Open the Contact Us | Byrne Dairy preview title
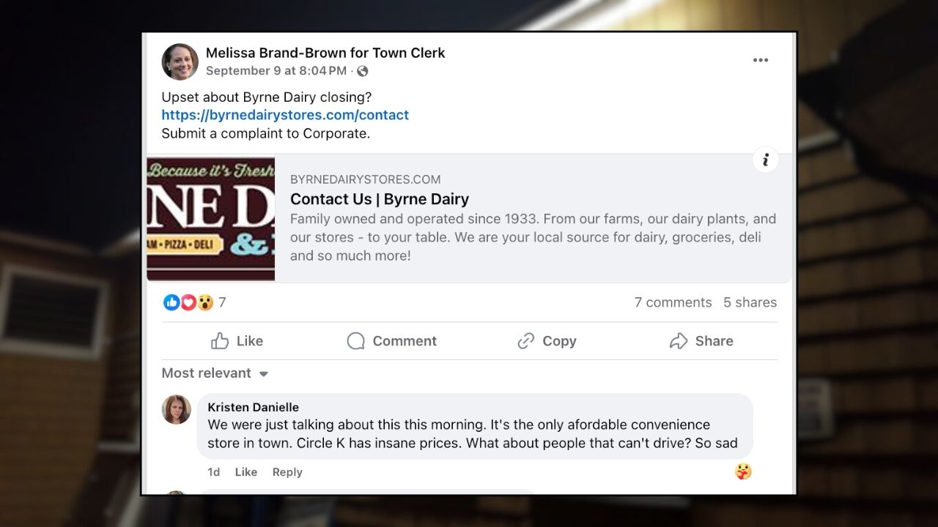 (380, 199)
